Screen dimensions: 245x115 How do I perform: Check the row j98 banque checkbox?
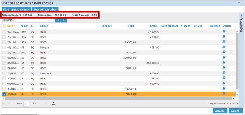(x=4, y=47)
